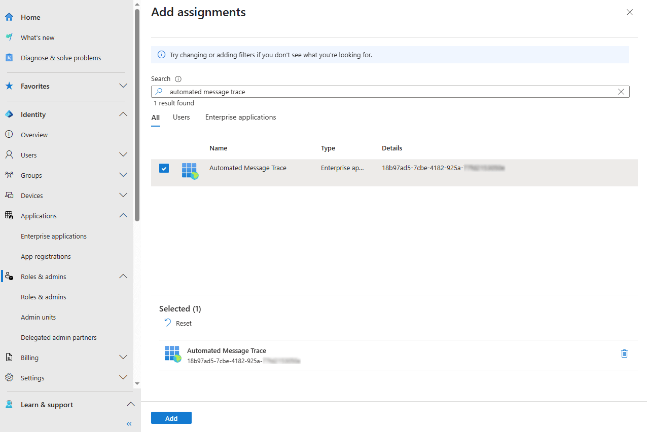Click the Users person icon
647x432 pixels.
coord(9,155)
